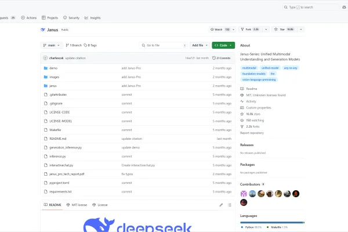The height and width of the screenshot is (232, 348).
Task: Open the interactivechat.py file
Action: (61, 165)
